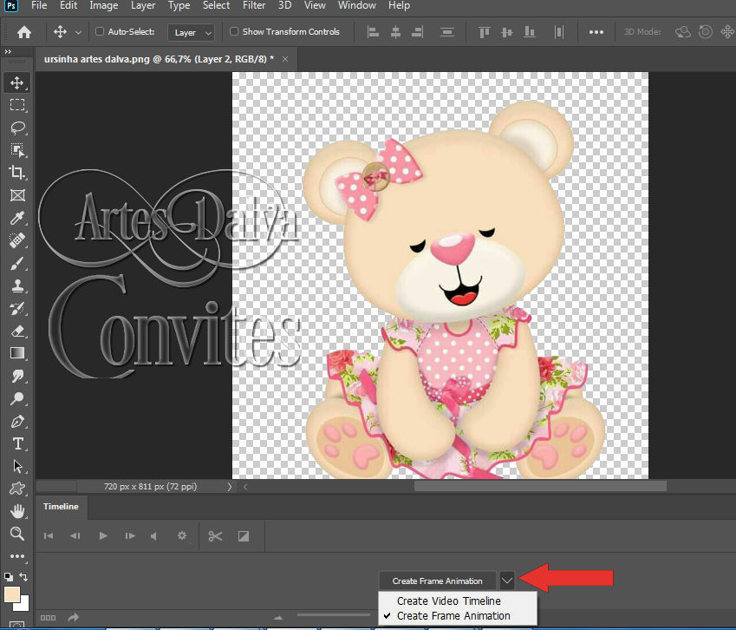Open Timeline playback settings gear
This screenshot has width=736, height=630.
coord(182,535)
